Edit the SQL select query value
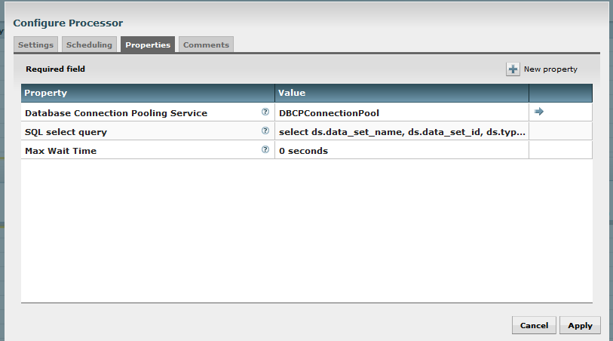The image size is (613, 341). pos(401,131)
